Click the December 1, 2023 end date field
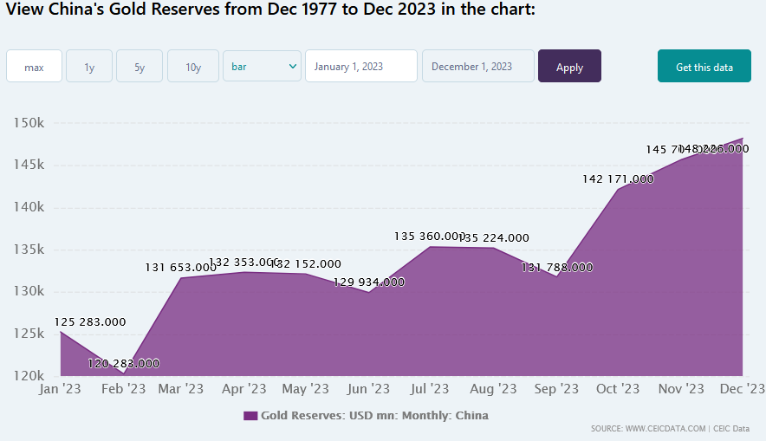This screenshot has width=766, height=441. (x=477, y=67)
